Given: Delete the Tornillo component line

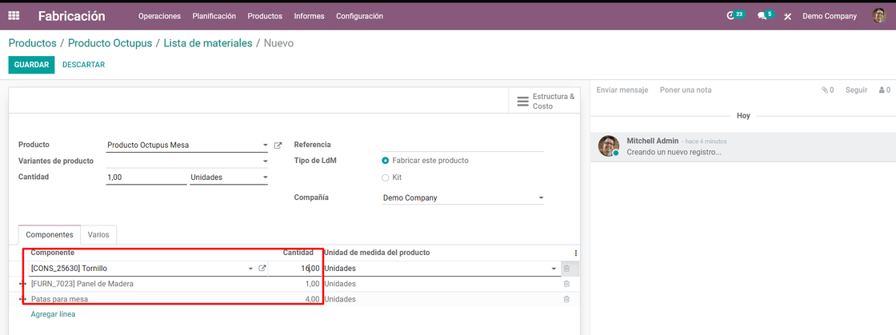Looking at the screenshot, I should coord(566,268).
